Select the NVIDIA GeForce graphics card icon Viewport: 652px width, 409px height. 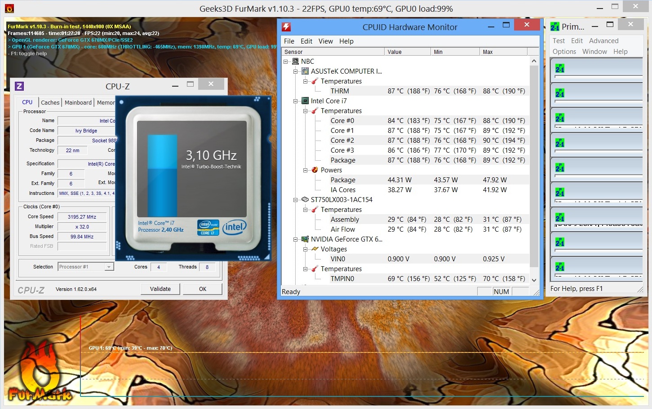[305, 239]
